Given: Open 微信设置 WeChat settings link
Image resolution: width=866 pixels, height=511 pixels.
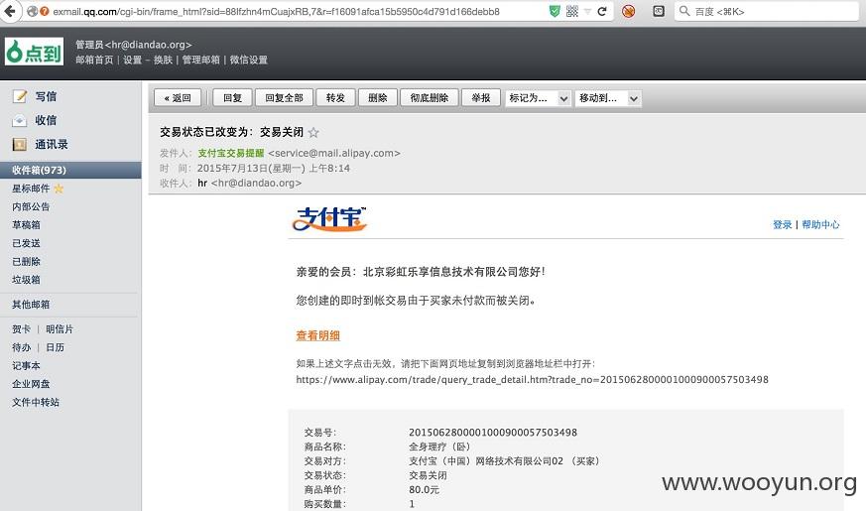Looking at the screenshot, I should pyautogui.click(x=249, y=60).
